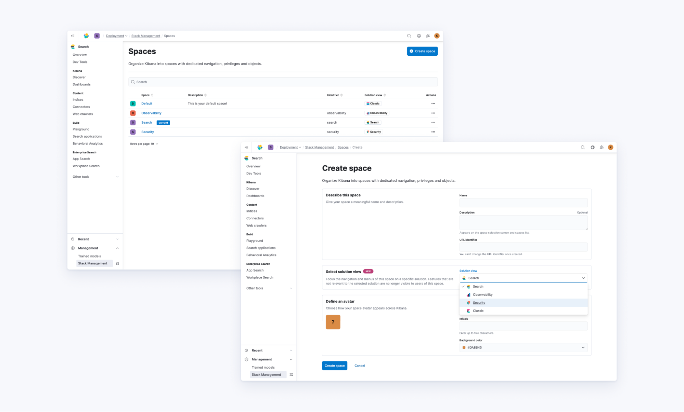The height and width of the screenshot is (412, 684).
Task: Select Classic option in solution list
Action: [x=524, y=311]
